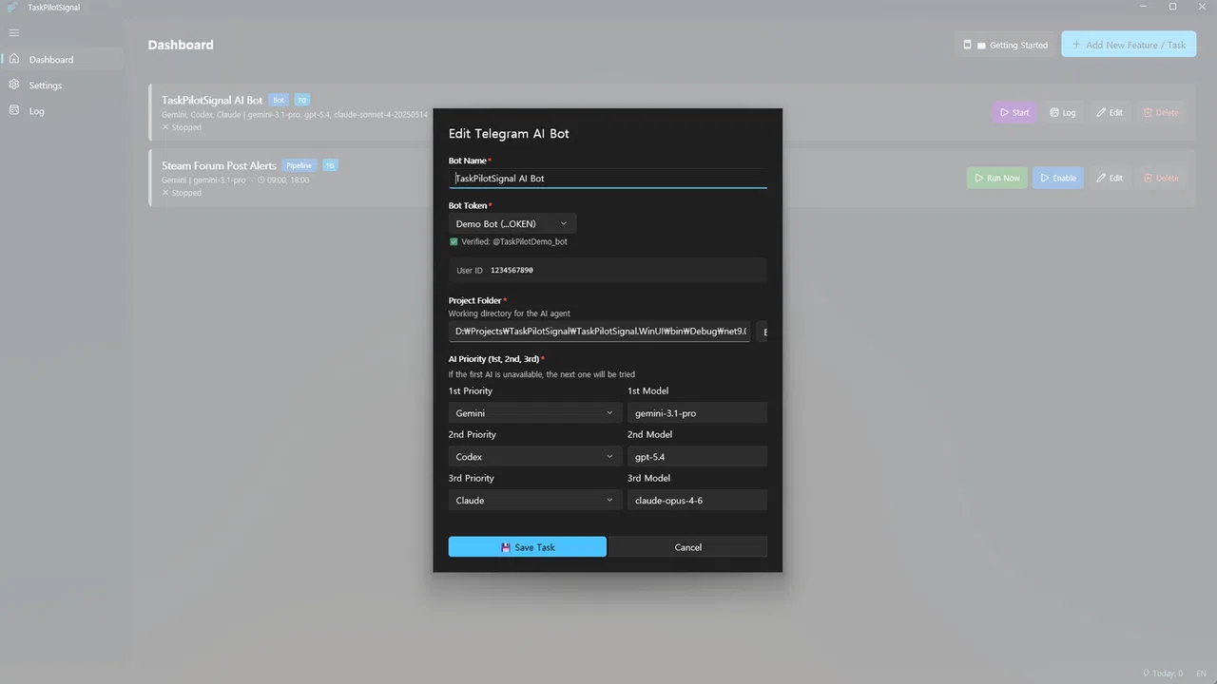
Task: Click the Getting Started button
Action: 1005,45
